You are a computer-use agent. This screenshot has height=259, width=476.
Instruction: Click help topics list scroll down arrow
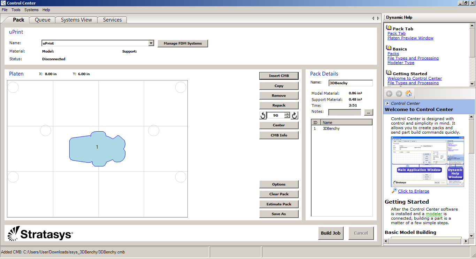tap(472, 84)
